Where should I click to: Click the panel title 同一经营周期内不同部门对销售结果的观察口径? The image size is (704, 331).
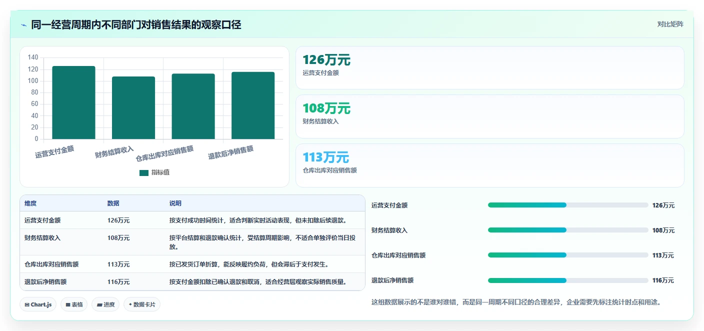(x=136, y=24)
